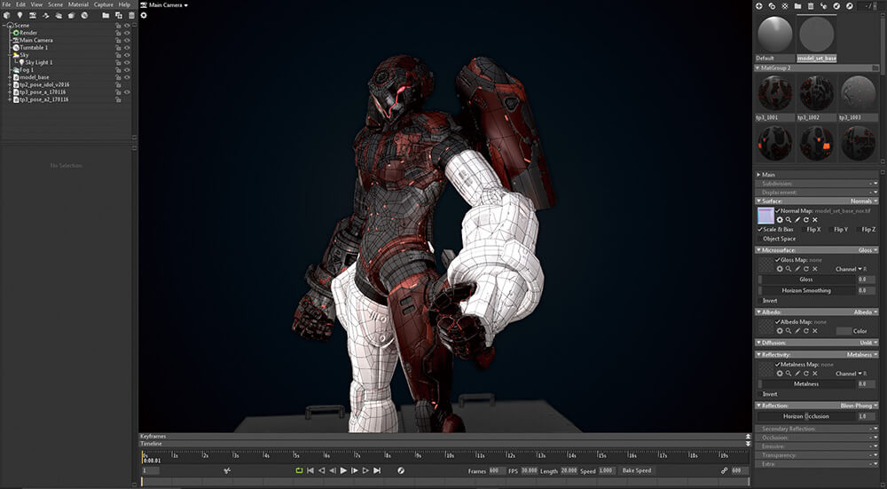Edit the Gloss Map pencil icon
The image size is (887, 489).
coord(797,269)
